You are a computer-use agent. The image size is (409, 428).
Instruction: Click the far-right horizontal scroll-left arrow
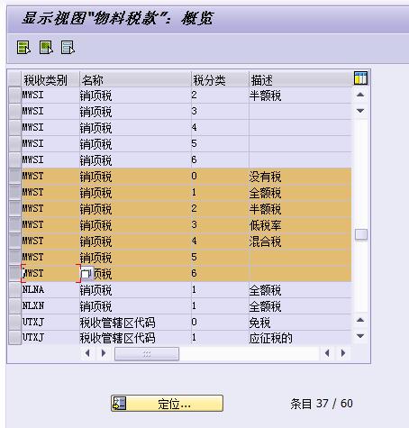327,353
